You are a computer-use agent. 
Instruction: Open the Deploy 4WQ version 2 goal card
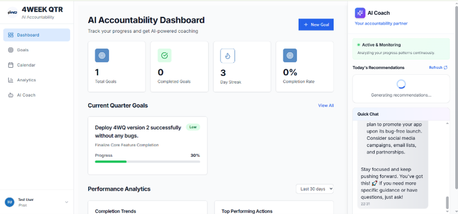pyautogui.click(x=148, y=145)
